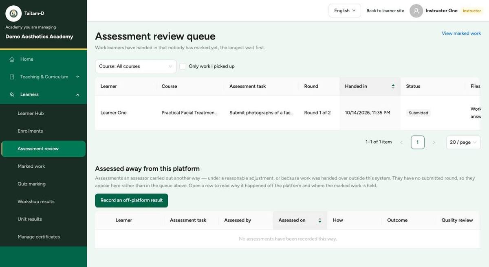This screenshot has height=267, width=489.
Task: Open the Course: All courses dropdown
Action: (x=136, y=66)
